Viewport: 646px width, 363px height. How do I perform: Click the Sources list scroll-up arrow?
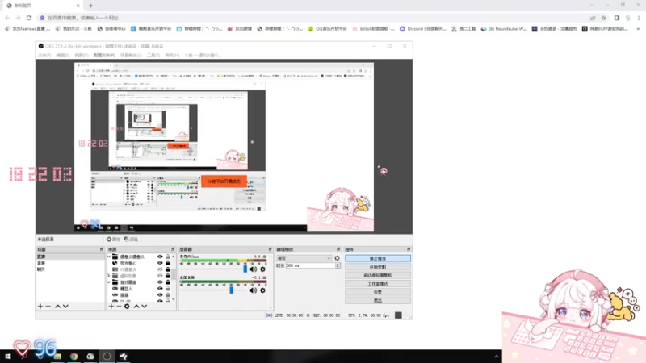(x=174, y=257)
